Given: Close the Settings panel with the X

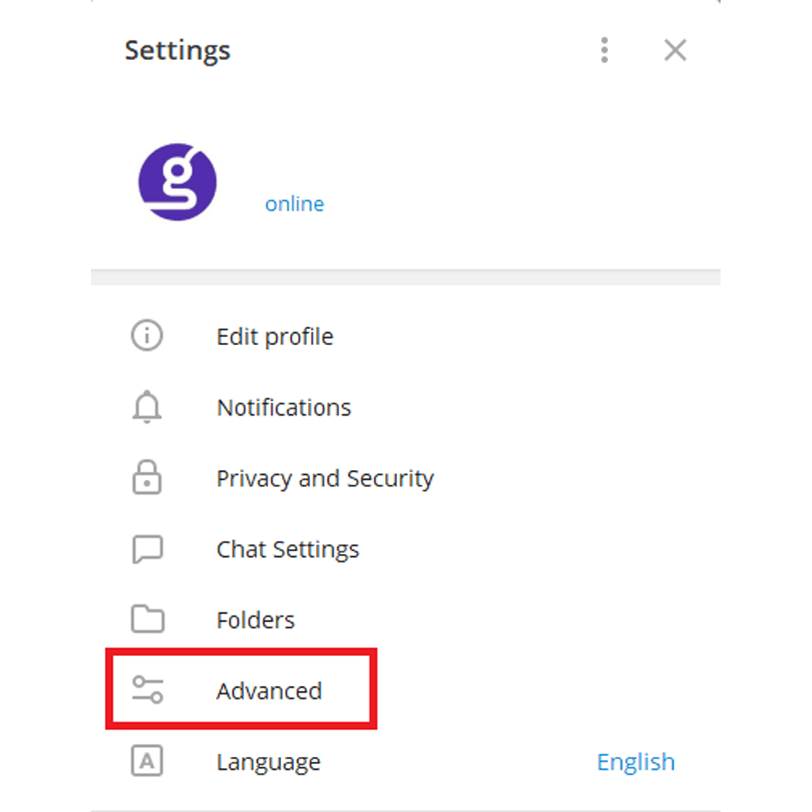Looking at the screenshot, I should click(x=675, y=50).
